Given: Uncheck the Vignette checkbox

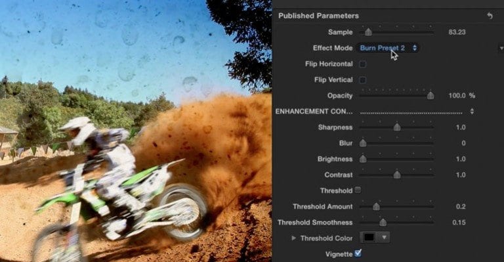Looking at the screenshot, I should pyautogui.click(x=358, y=253).
